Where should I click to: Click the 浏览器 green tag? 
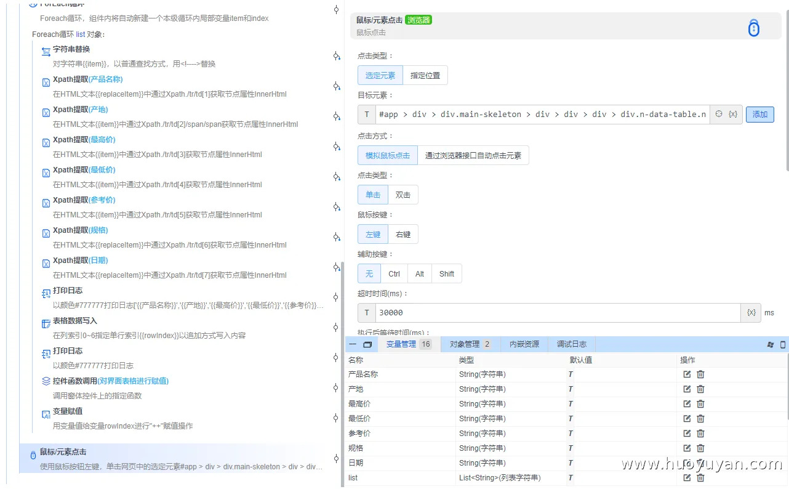coord(419,20)
